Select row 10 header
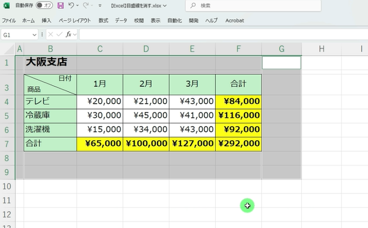 coord(7,186)
